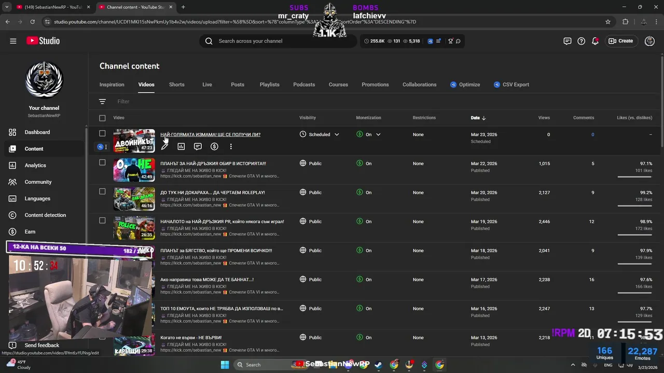
Task: Open the Windows Start button
Action: tap(225, 365)
